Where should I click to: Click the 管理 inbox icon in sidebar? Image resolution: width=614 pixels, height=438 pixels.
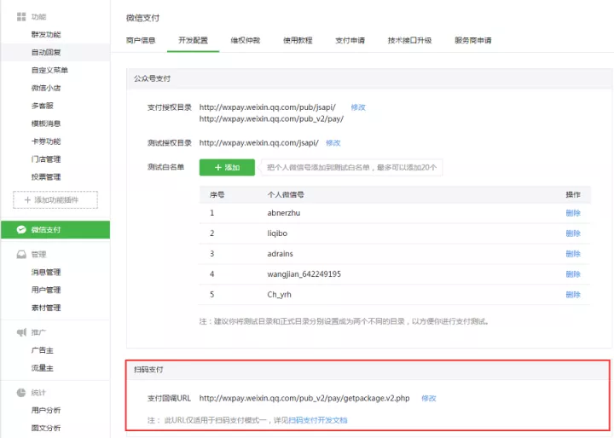coord(21,255)
